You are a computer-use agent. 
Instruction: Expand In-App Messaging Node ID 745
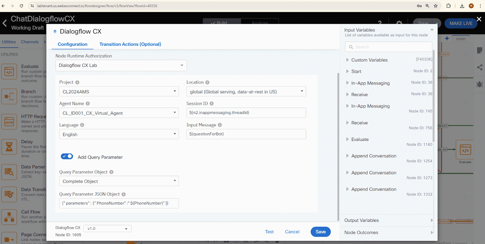tap(347, 106)
